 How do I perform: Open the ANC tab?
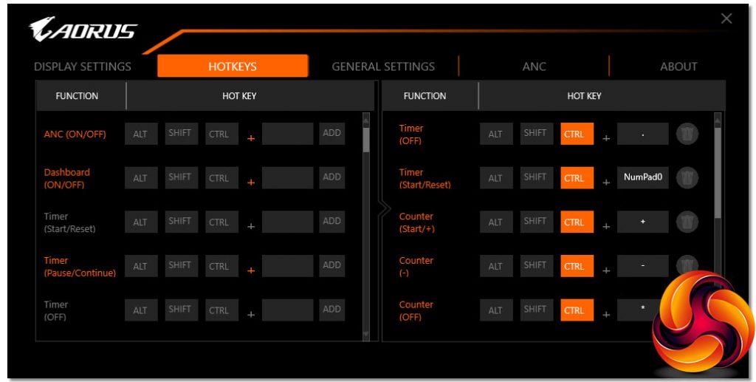[534, 66]
